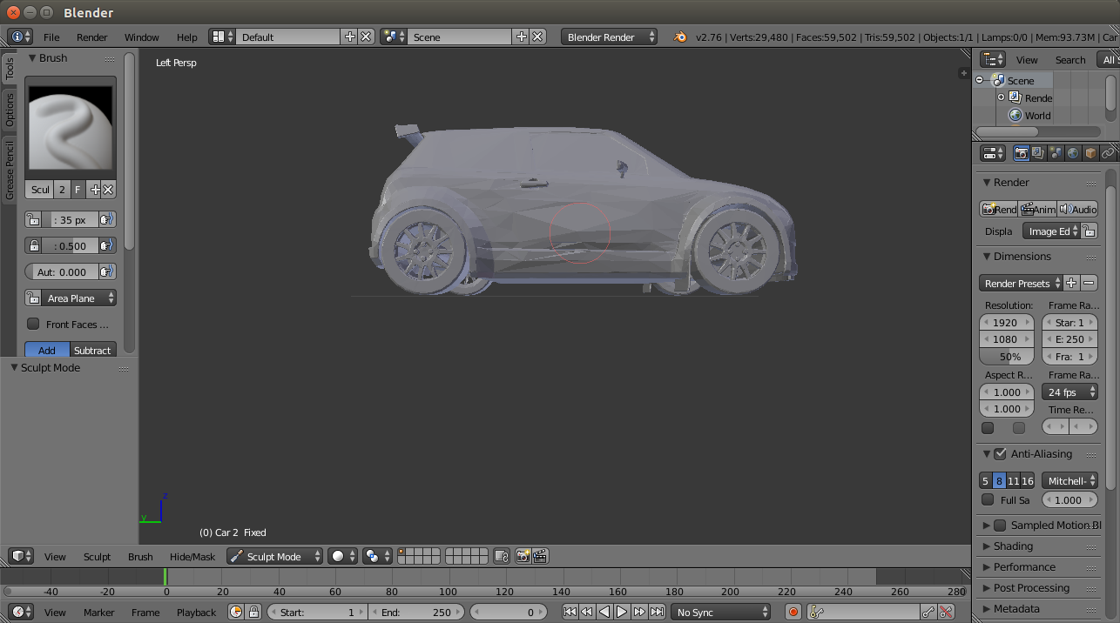Click the Subtract brush direction button
Screen dimensions: 1120x623
[92, 351]
